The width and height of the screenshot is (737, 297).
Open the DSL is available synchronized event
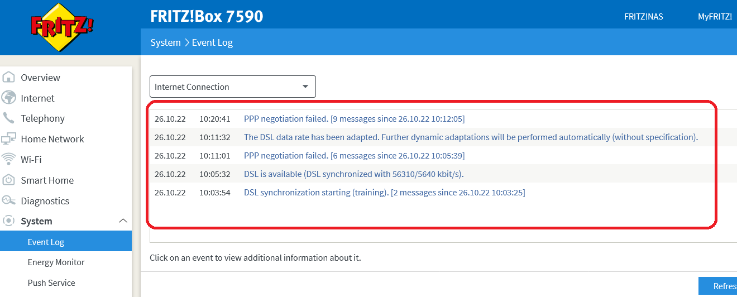354,174
